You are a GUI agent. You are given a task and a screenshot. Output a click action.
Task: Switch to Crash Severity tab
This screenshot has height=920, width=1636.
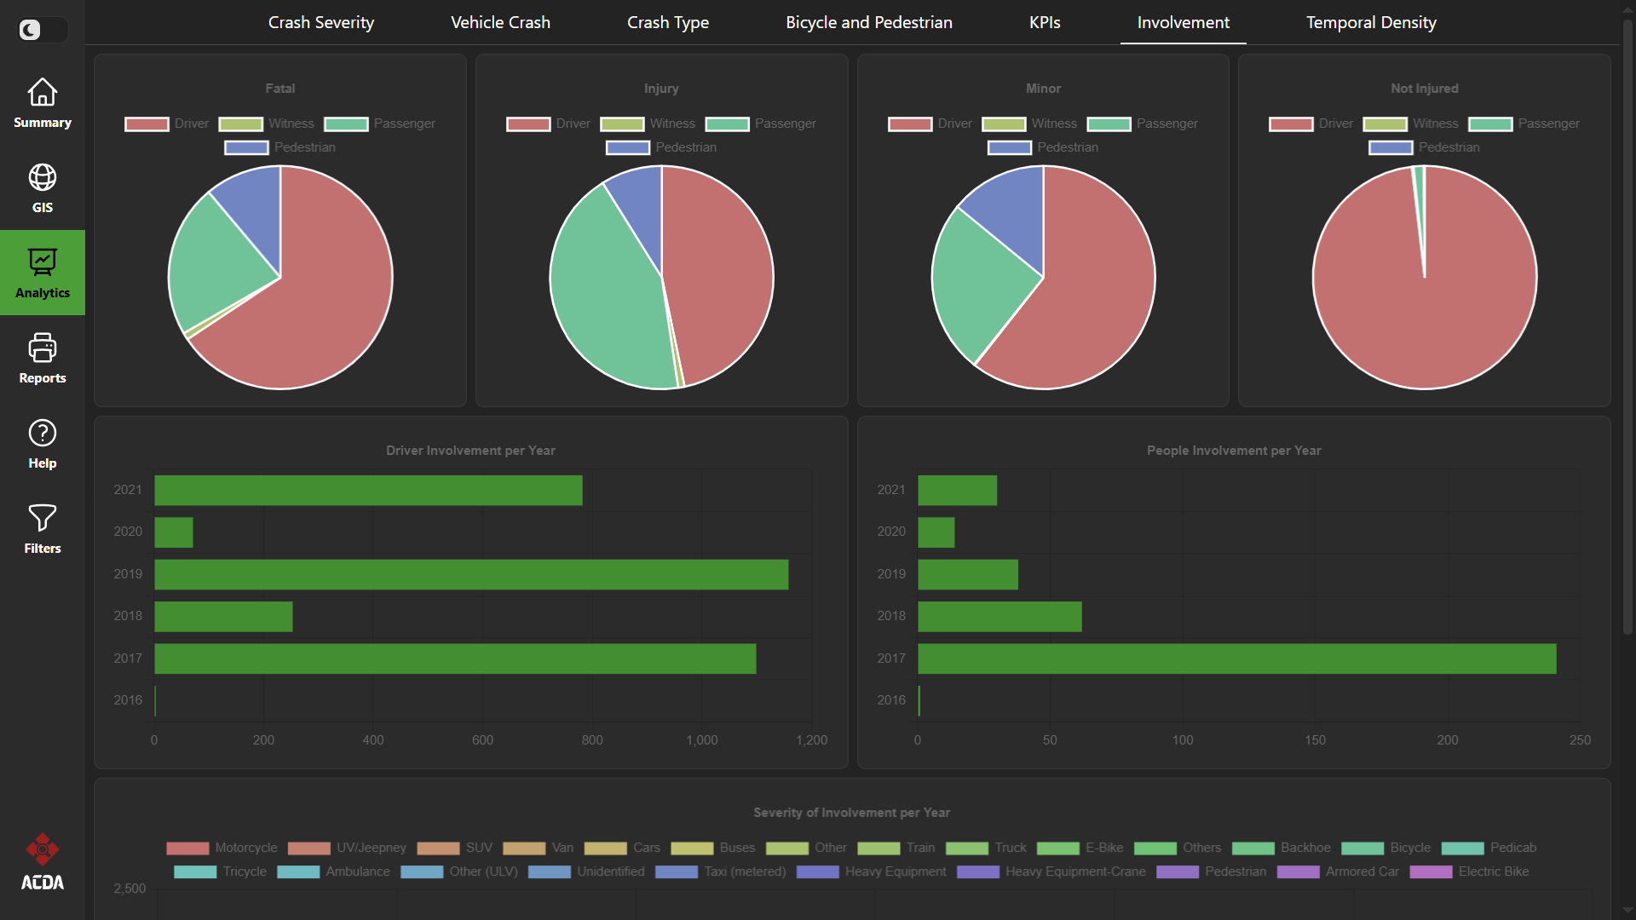click(321, 22)
